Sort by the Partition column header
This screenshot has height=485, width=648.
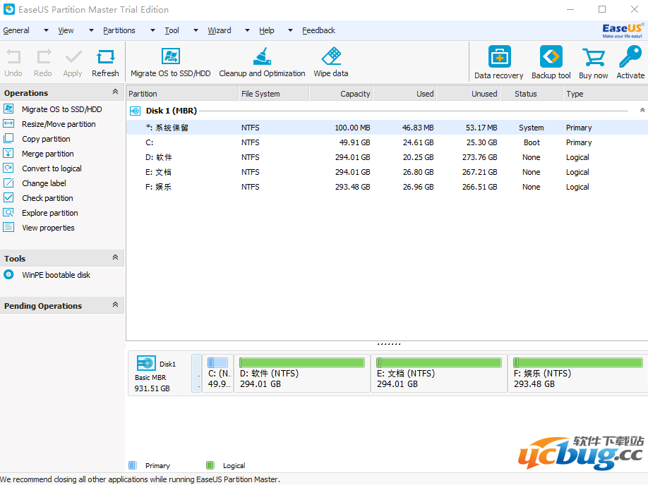[182, 94]
